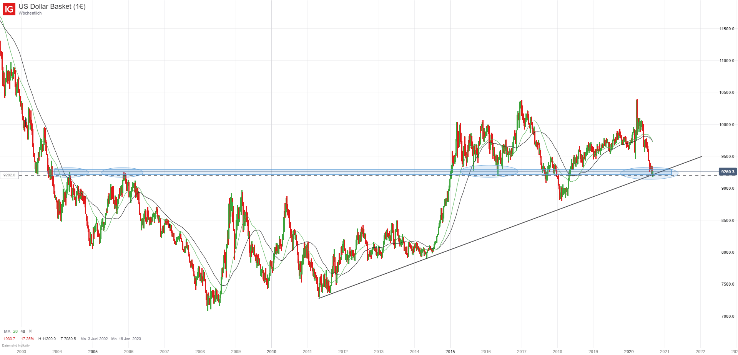
Task: Click the 2018 label on time axis
Action: (x=557, y=352)
